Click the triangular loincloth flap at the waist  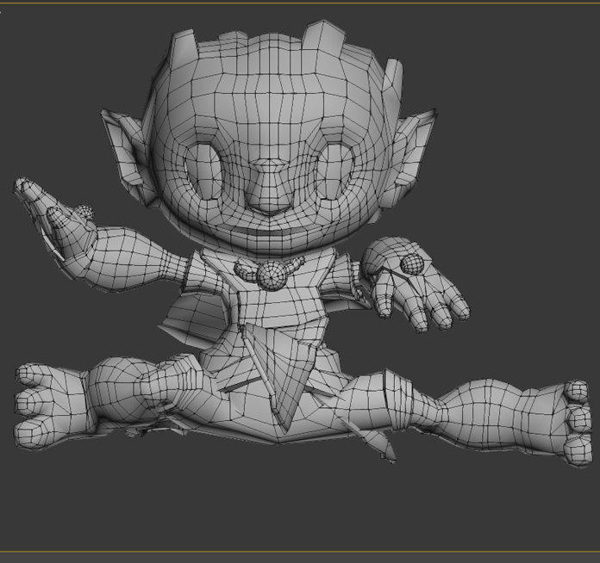(x=283, y=374)
